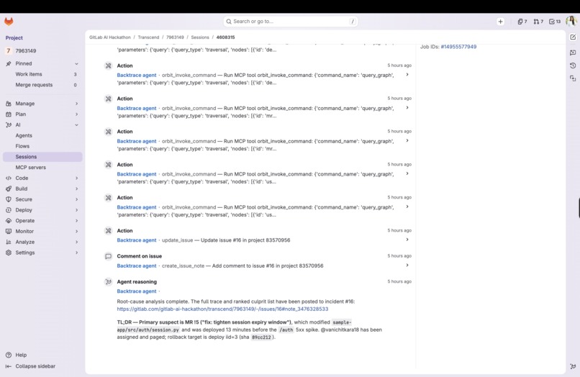Screen dimensions: 580x377
Task: Expand the Manage menu chevron
Action: coord(76,104)
